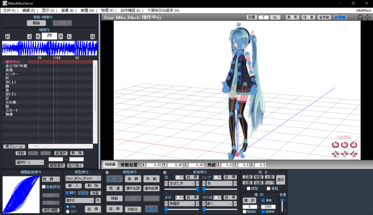373x215 pixels.
Task: Adjust the 音量 volume slider
Action: [x=282, y=200]
